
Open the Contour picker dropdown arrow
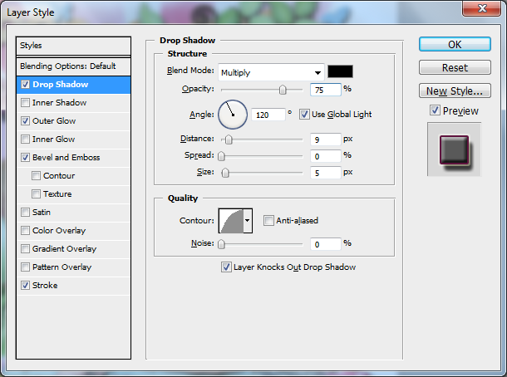[248, 221]
